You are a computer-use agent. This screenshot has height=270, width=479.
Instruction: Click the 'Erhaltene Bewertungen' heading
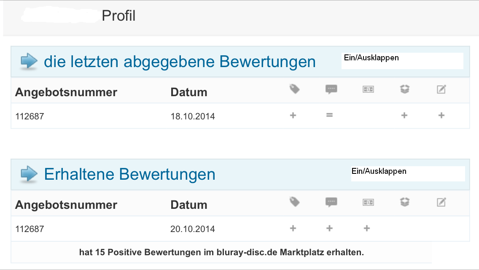pyautogui.click(x=129, y=174)
